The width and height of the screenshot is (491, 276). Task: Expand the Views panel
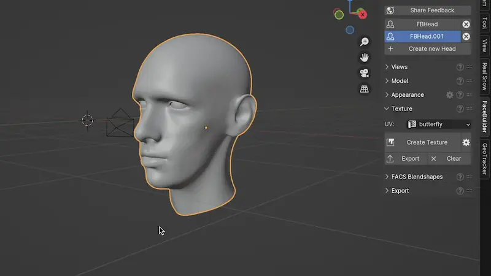tap(387, 67)
